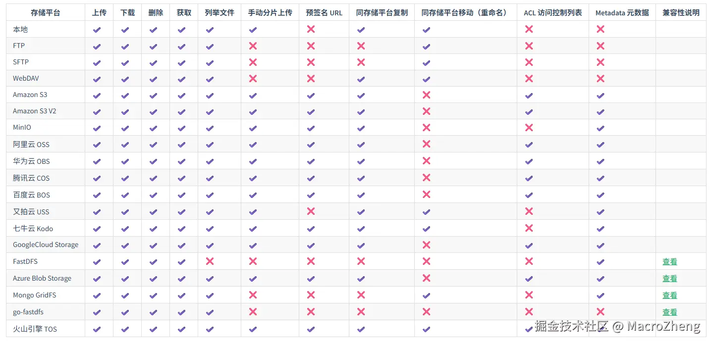Click the Metadata 元数据 column header
This screenshot has width=710, height=344.
click(622, 12)
